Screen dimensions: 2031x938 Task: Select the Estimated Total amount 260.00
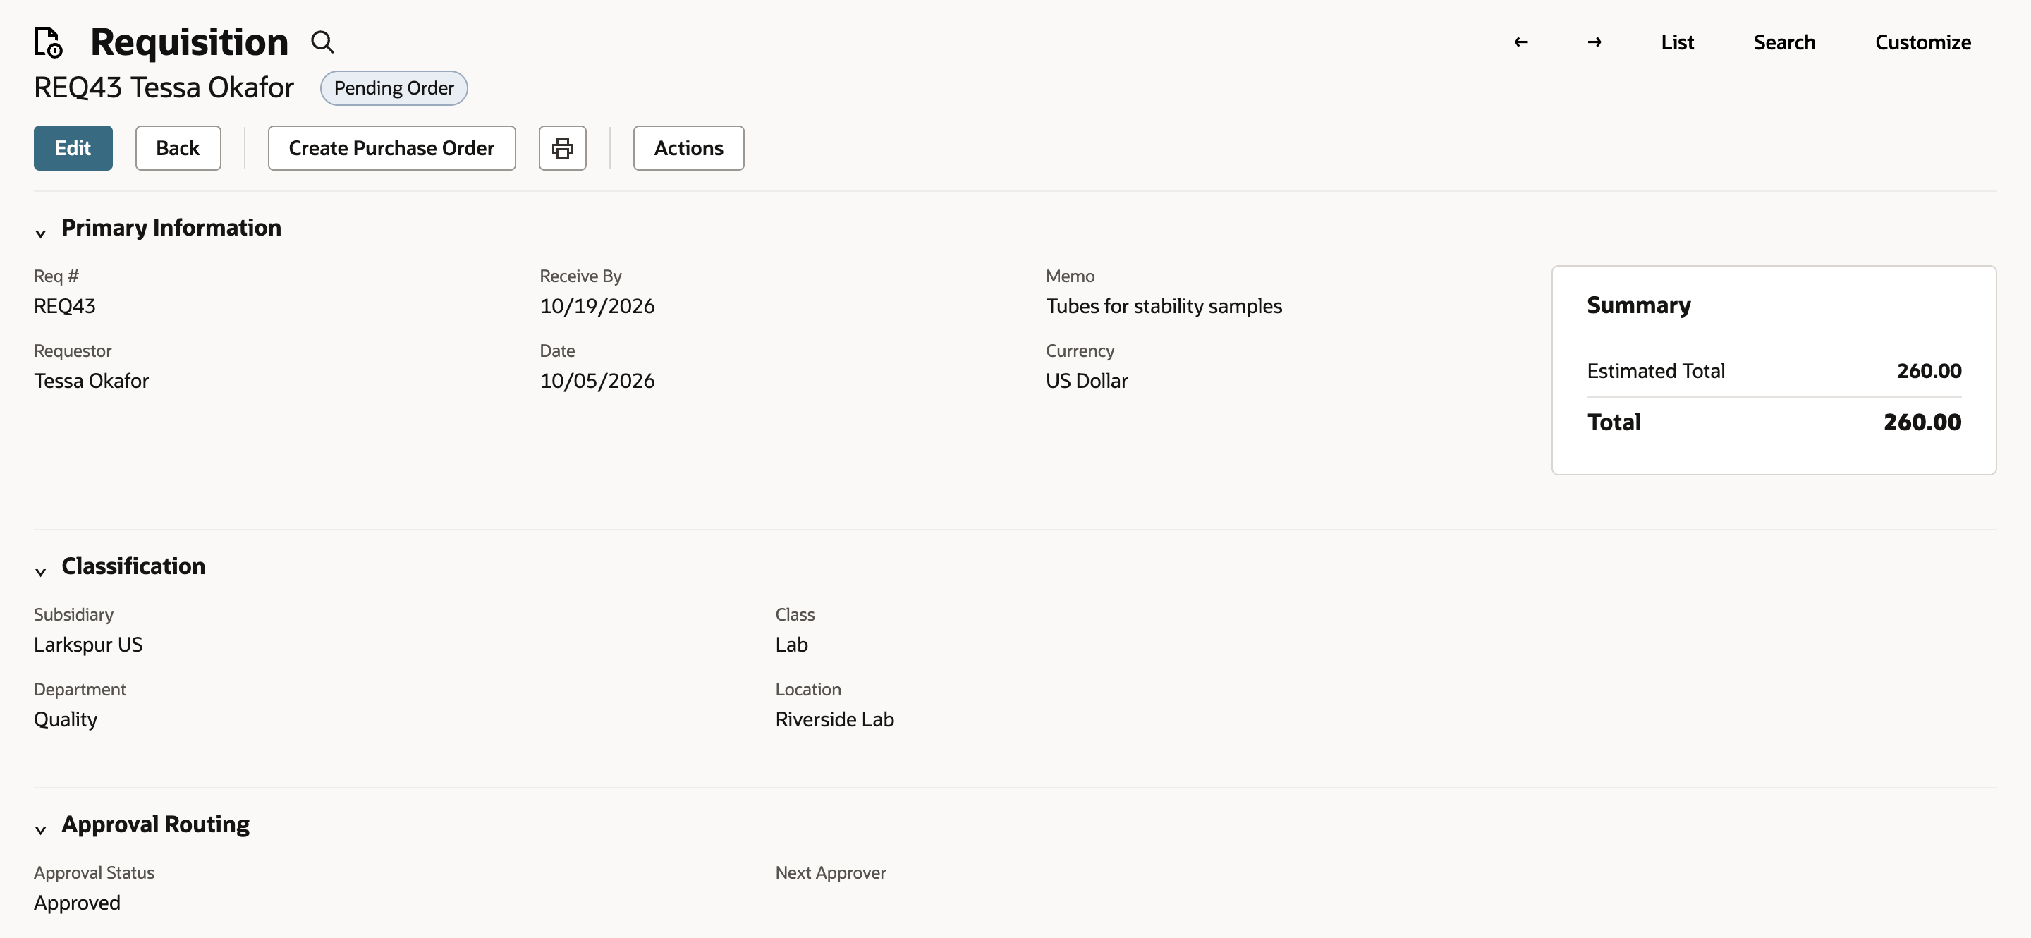click(1929, 370)
